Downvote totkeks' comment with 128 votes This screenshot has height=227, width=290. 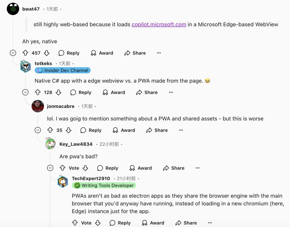click(x=59, y=92)
